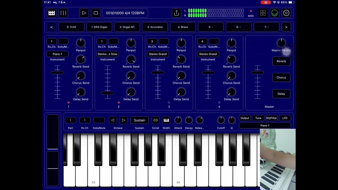Open the grid layout icon
Image resolution: width=338 pixels, height=190 pixels.
point(263,13)
